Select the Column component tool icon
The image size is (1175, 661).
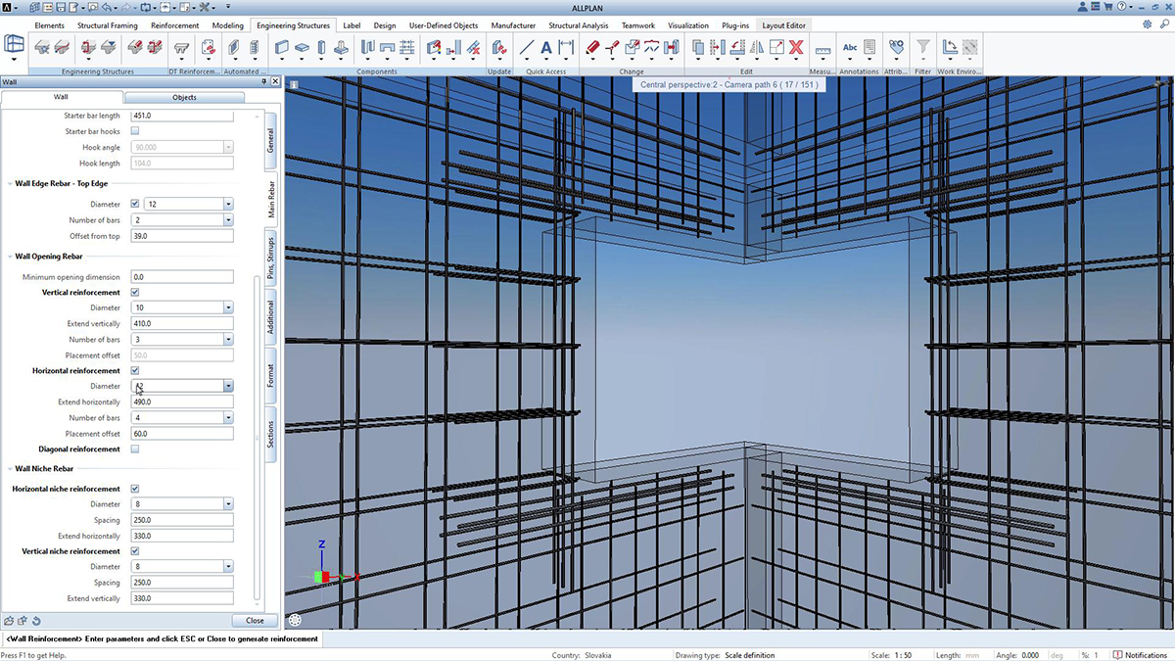tap(321, 47)
